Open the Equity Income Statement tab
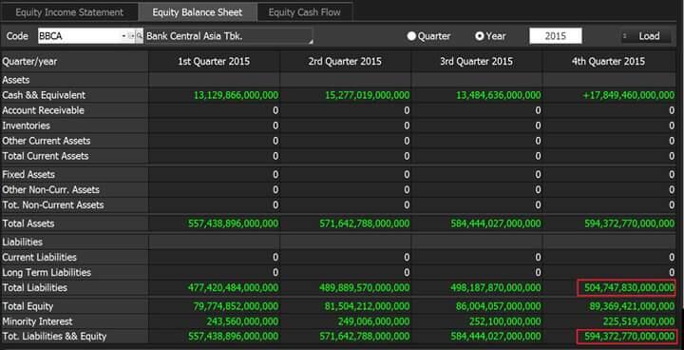 pos(69,12)
